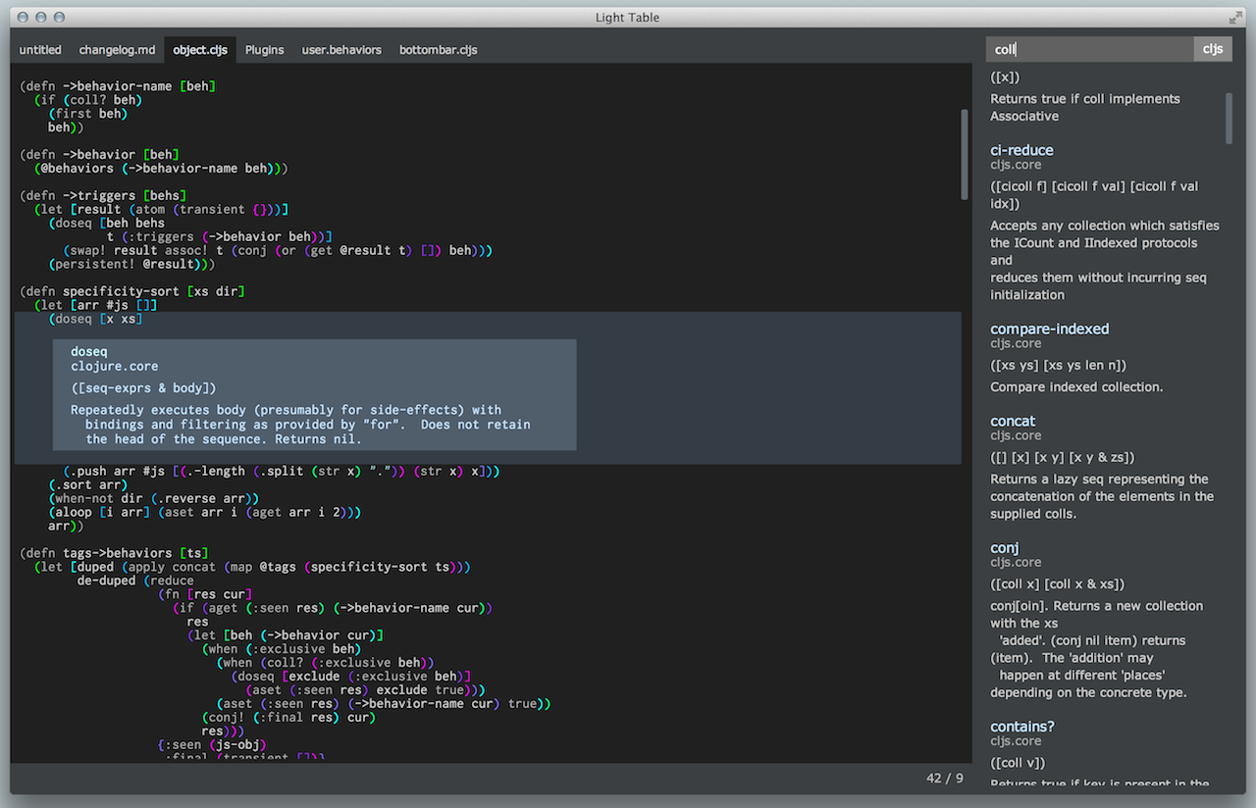Click the inline doseq documentation popup

point(312,392)
